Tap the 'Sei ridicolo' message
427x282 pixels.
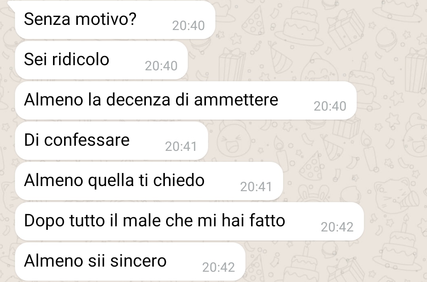pyautogui.click(x=101, y=60)
